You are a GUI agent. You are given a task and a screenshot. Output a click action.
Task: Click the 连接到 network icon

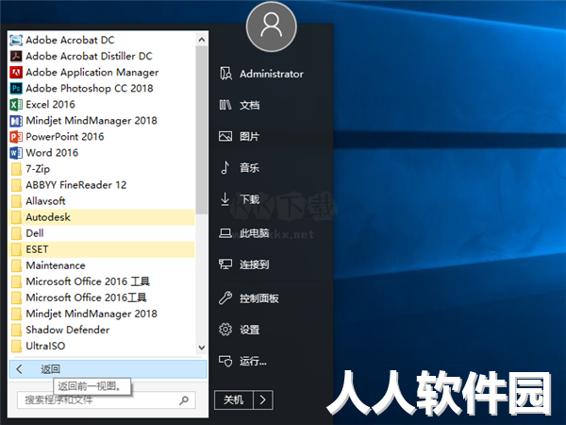(x=225, y=264)
